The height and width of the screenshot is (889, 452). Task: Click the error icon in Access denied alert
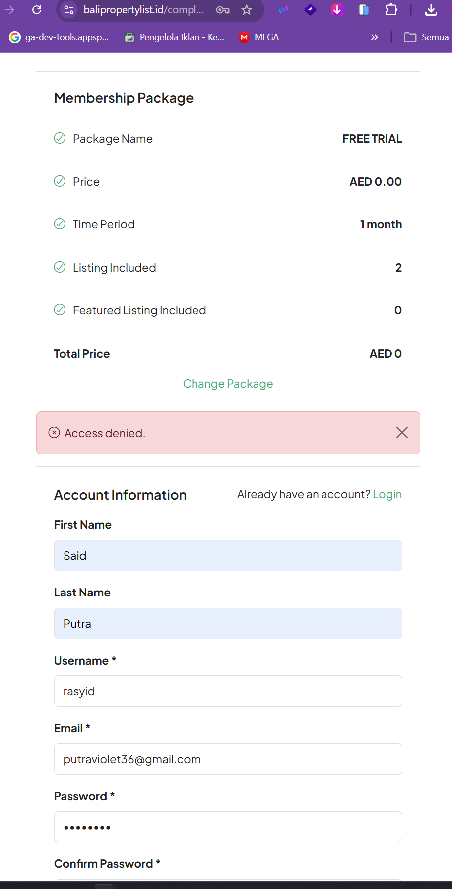coord(54,433)
